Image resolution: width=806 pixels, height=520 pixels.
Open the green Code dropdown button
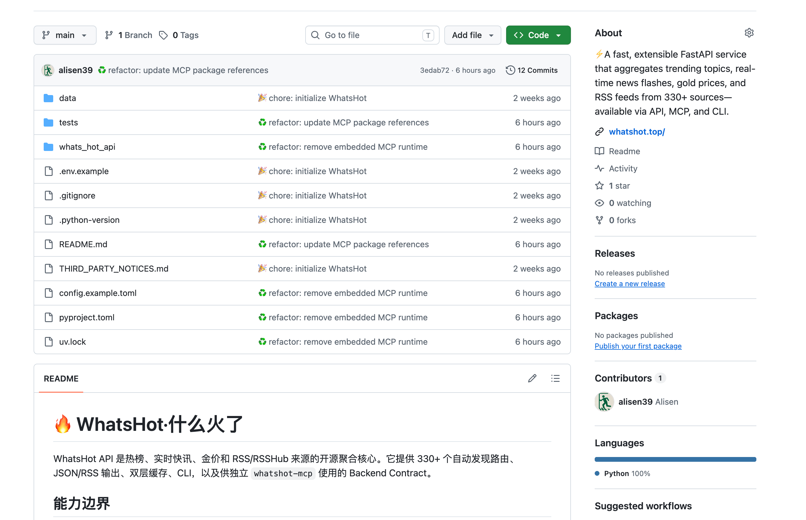538,35
